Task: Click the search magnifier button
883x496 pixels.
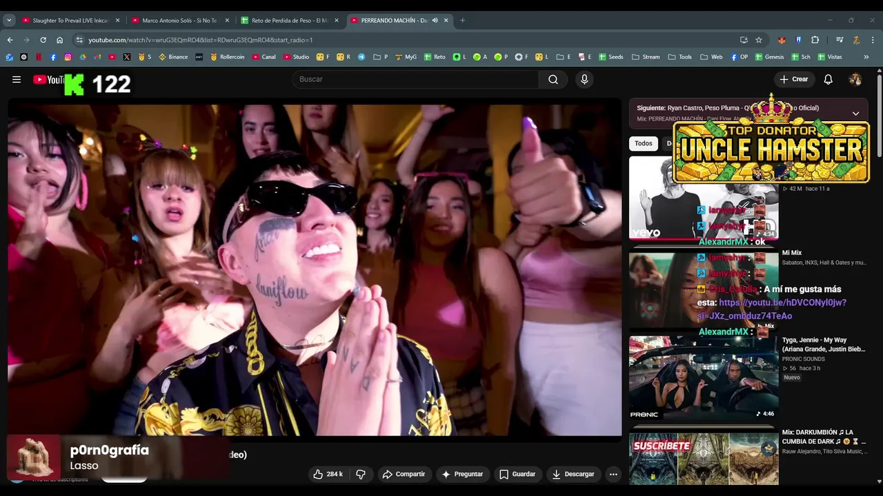Action: 553,79
